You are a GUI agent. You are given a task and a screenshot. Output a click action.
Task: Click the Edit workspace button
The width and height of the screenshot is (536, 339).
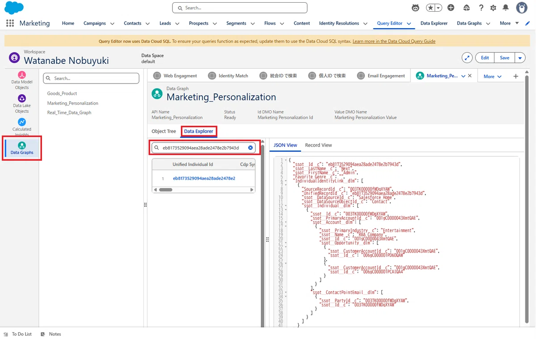tap(485, 58)
